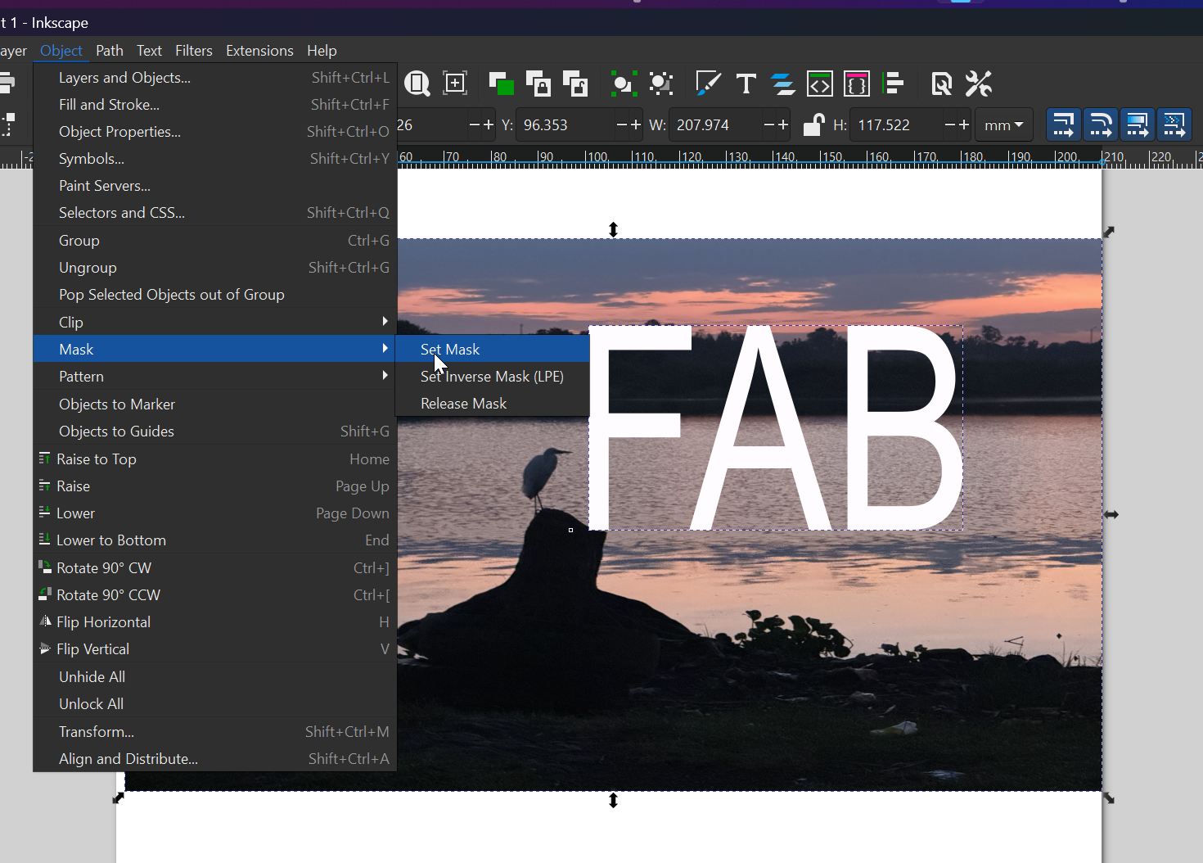Toggle move patterns with objects button

(x=1174, y=125)
